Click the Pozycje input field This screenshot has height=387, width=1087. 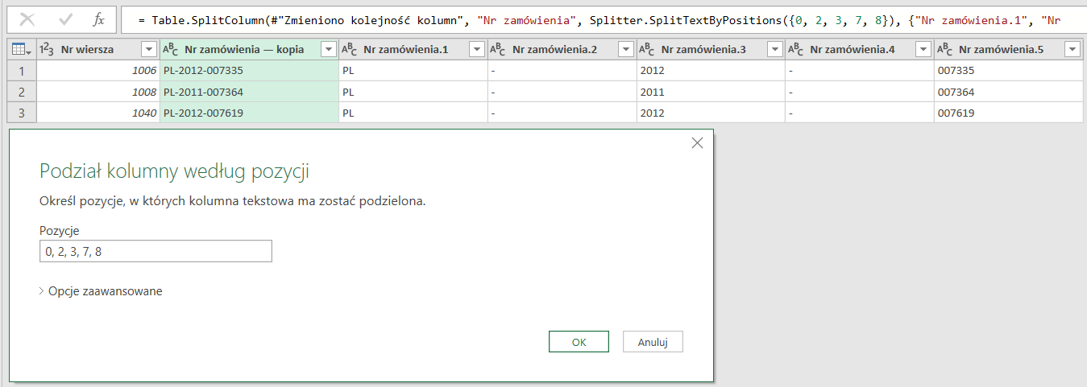click(156, 252)
